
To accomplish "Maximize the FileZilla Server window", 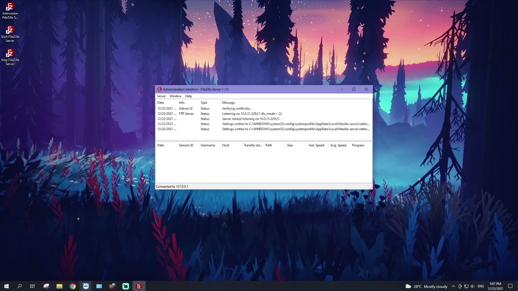I will click(x=354, y=89).
